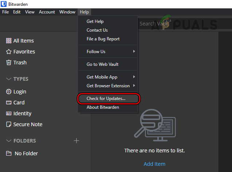The width and height of the screenshot is (232, 172).
Task: Collapse the FOLDERS section chevron
Action: (9, 140)
